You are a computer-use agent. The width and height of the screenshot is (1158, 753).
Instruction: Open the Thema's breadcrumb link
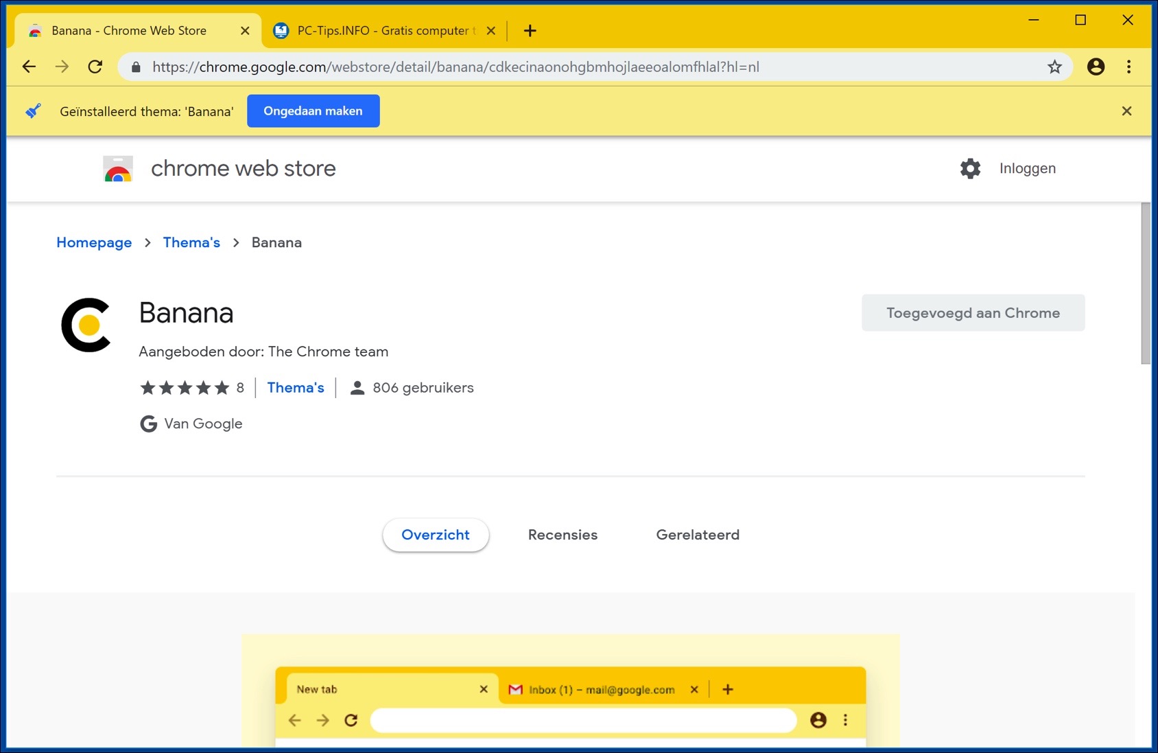pyautogui.click(x=191, y=242)
